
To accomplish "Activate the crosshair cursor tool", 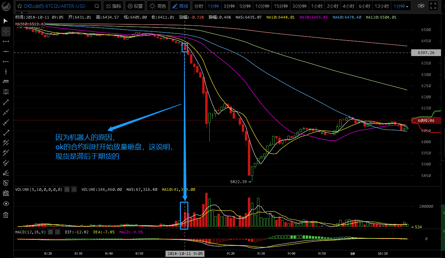I will tap(6, 31).
